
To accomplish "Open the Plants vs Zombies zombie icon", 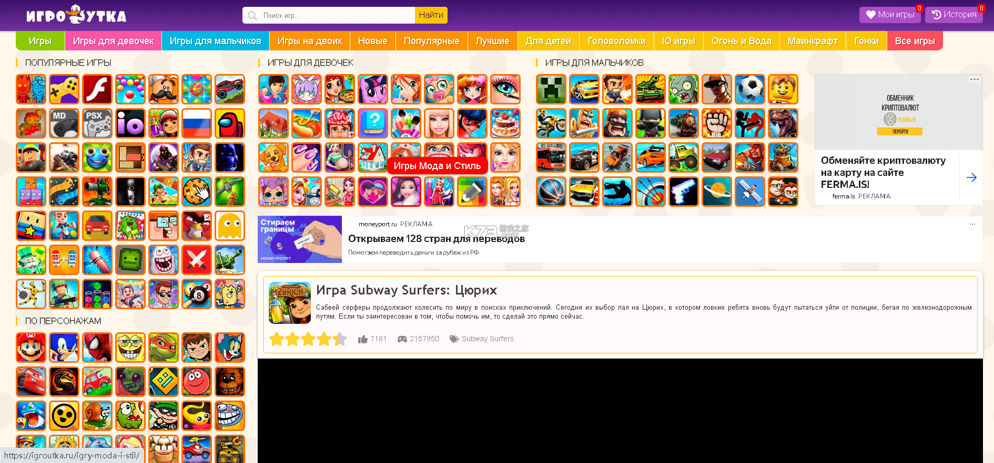I will coord(683,89).
